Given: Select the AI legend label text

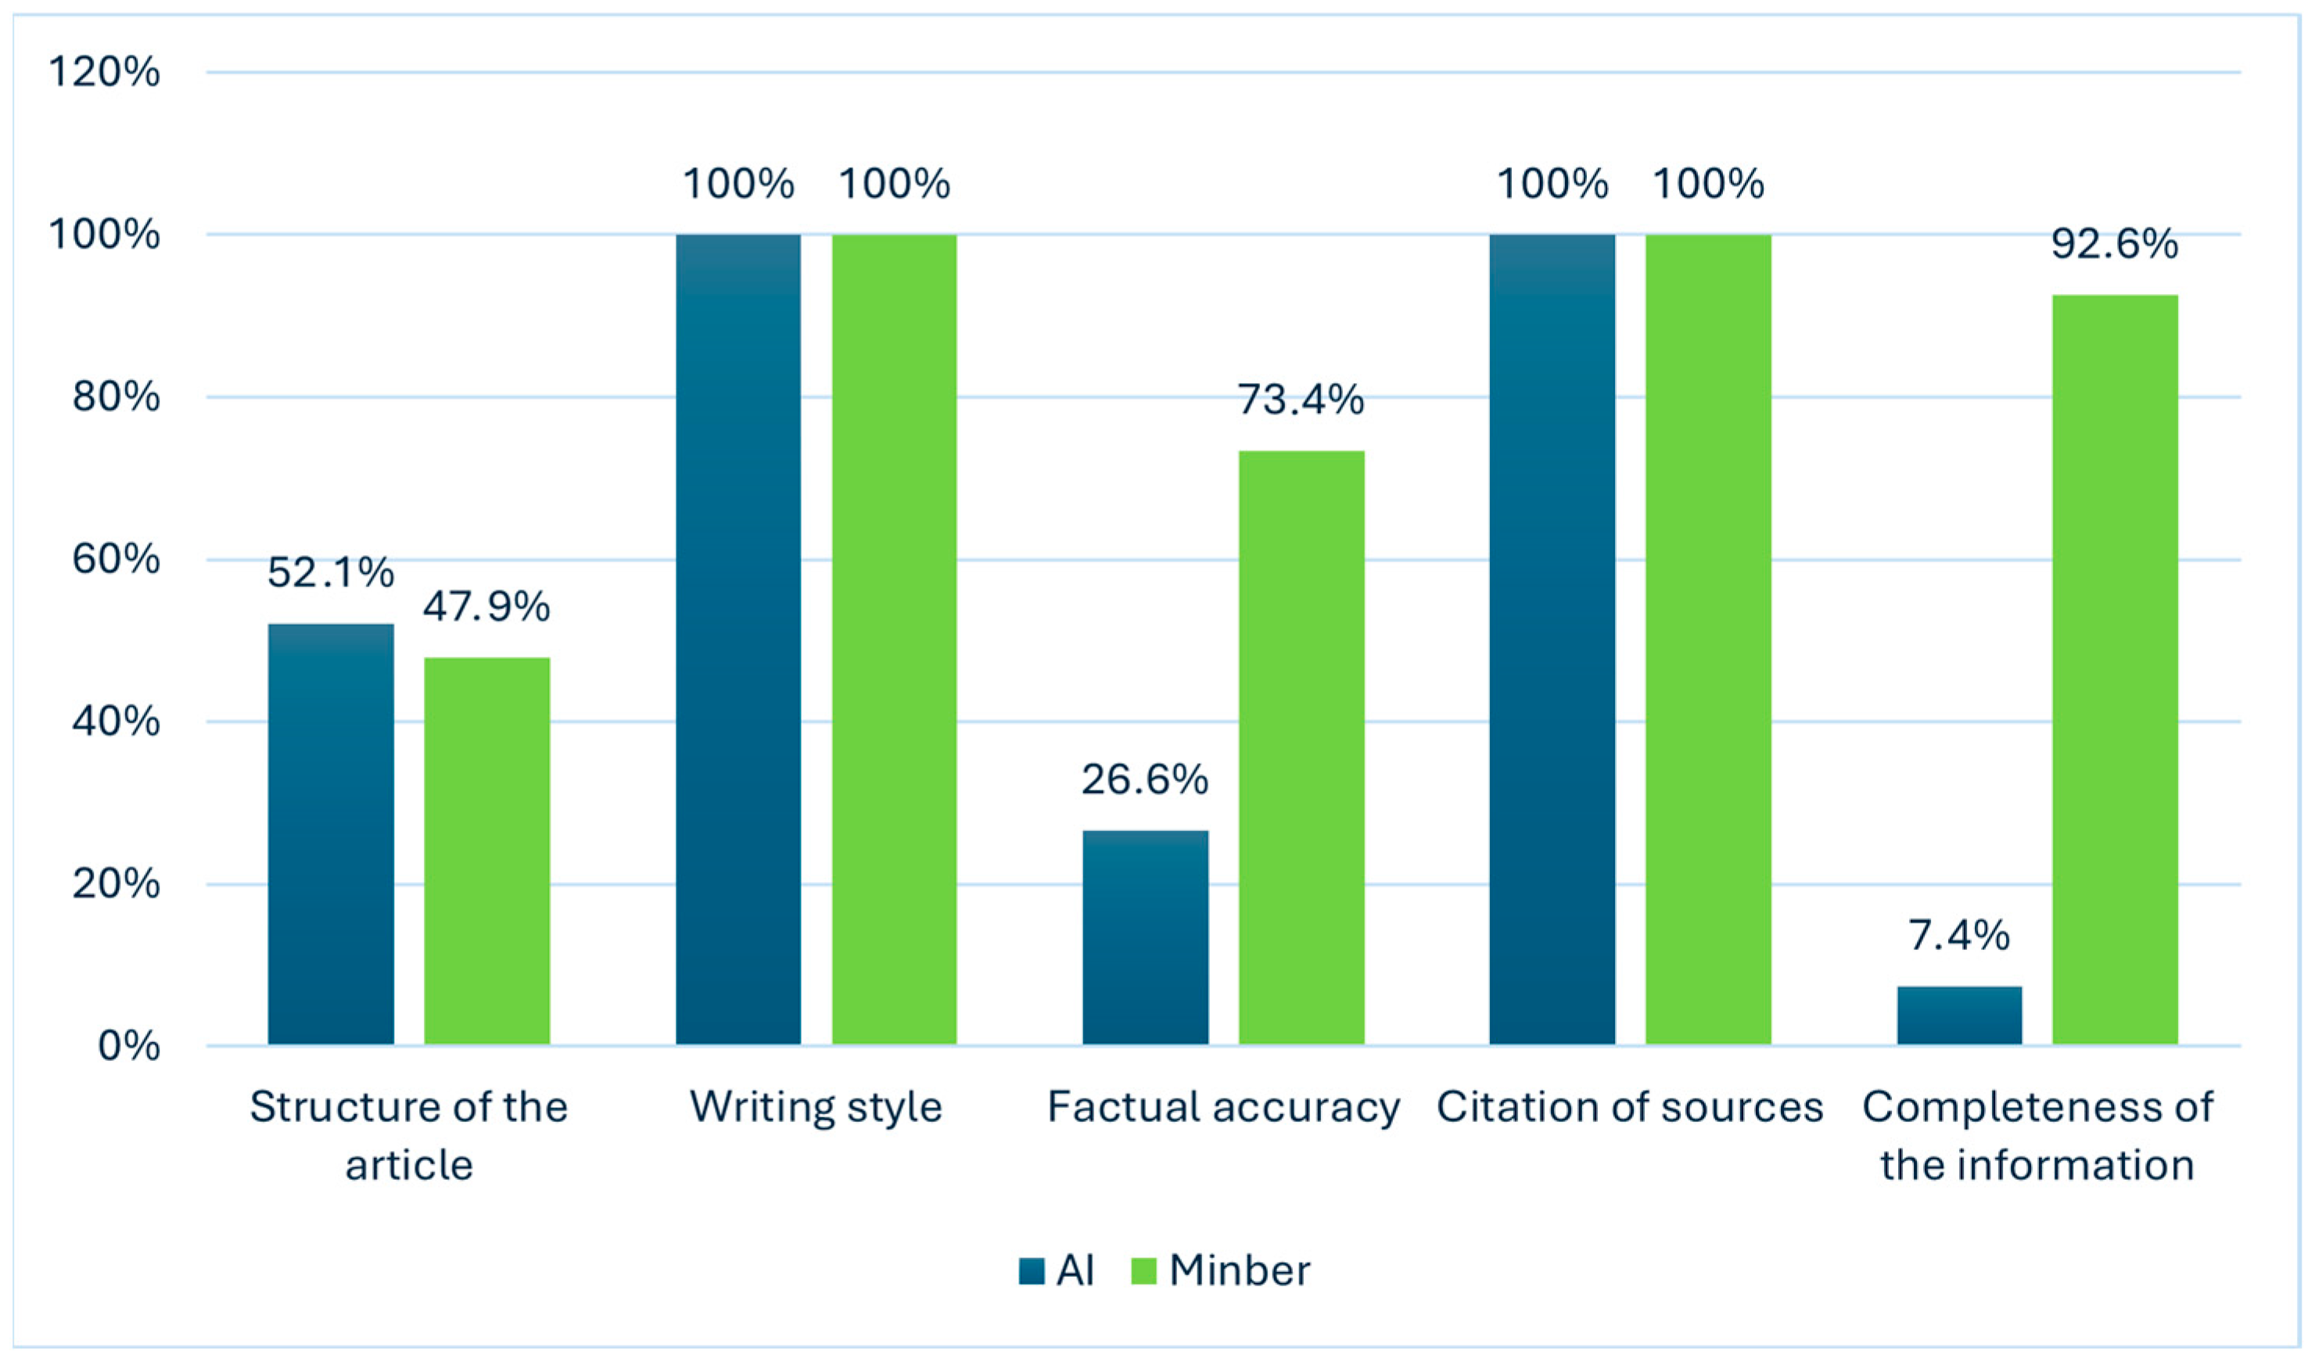Looking at the screenshot, I should tap(1075, 1271).
